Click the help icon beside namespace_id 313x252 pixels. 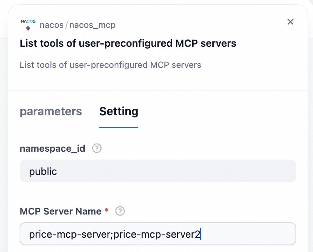(97, 148)
